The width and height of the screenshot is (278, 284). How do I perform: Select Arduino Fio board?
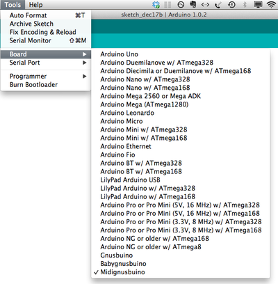181,155
